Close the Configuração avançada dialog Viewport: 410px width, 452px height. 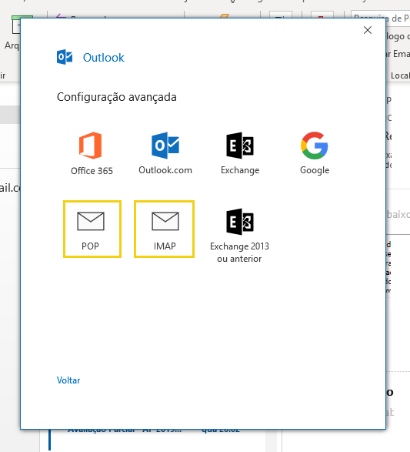click(368, 30)
